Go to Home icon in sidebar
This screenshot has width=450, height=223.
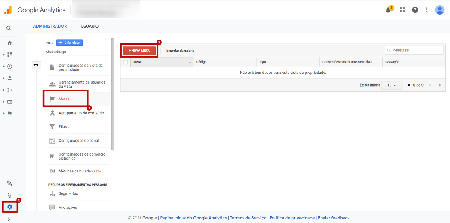click(x=9, y=43)
